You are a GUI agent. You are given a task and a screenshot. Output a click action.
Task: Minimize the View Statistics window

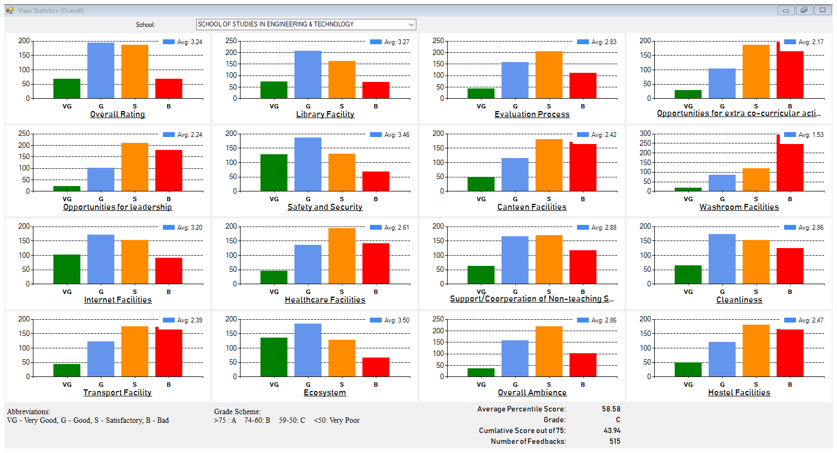coord(786,10)
